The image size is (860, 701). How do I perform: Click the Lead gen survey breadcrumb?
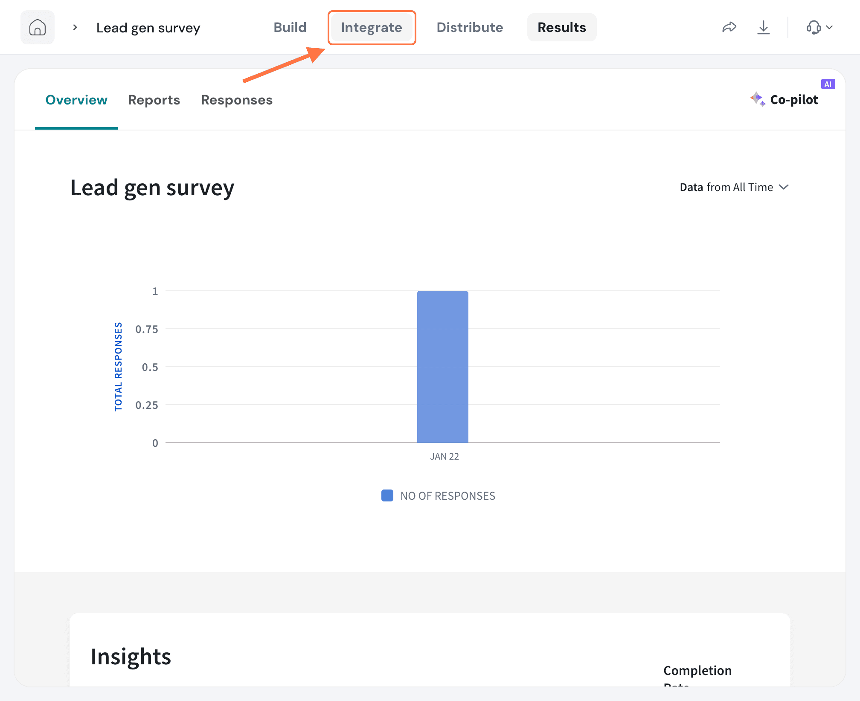click(x=148, y=28)
